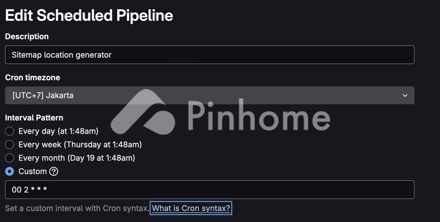This screenshot has height=222, width=440.
Task: Click the Custom label text
Action: (x=32, y=171)
